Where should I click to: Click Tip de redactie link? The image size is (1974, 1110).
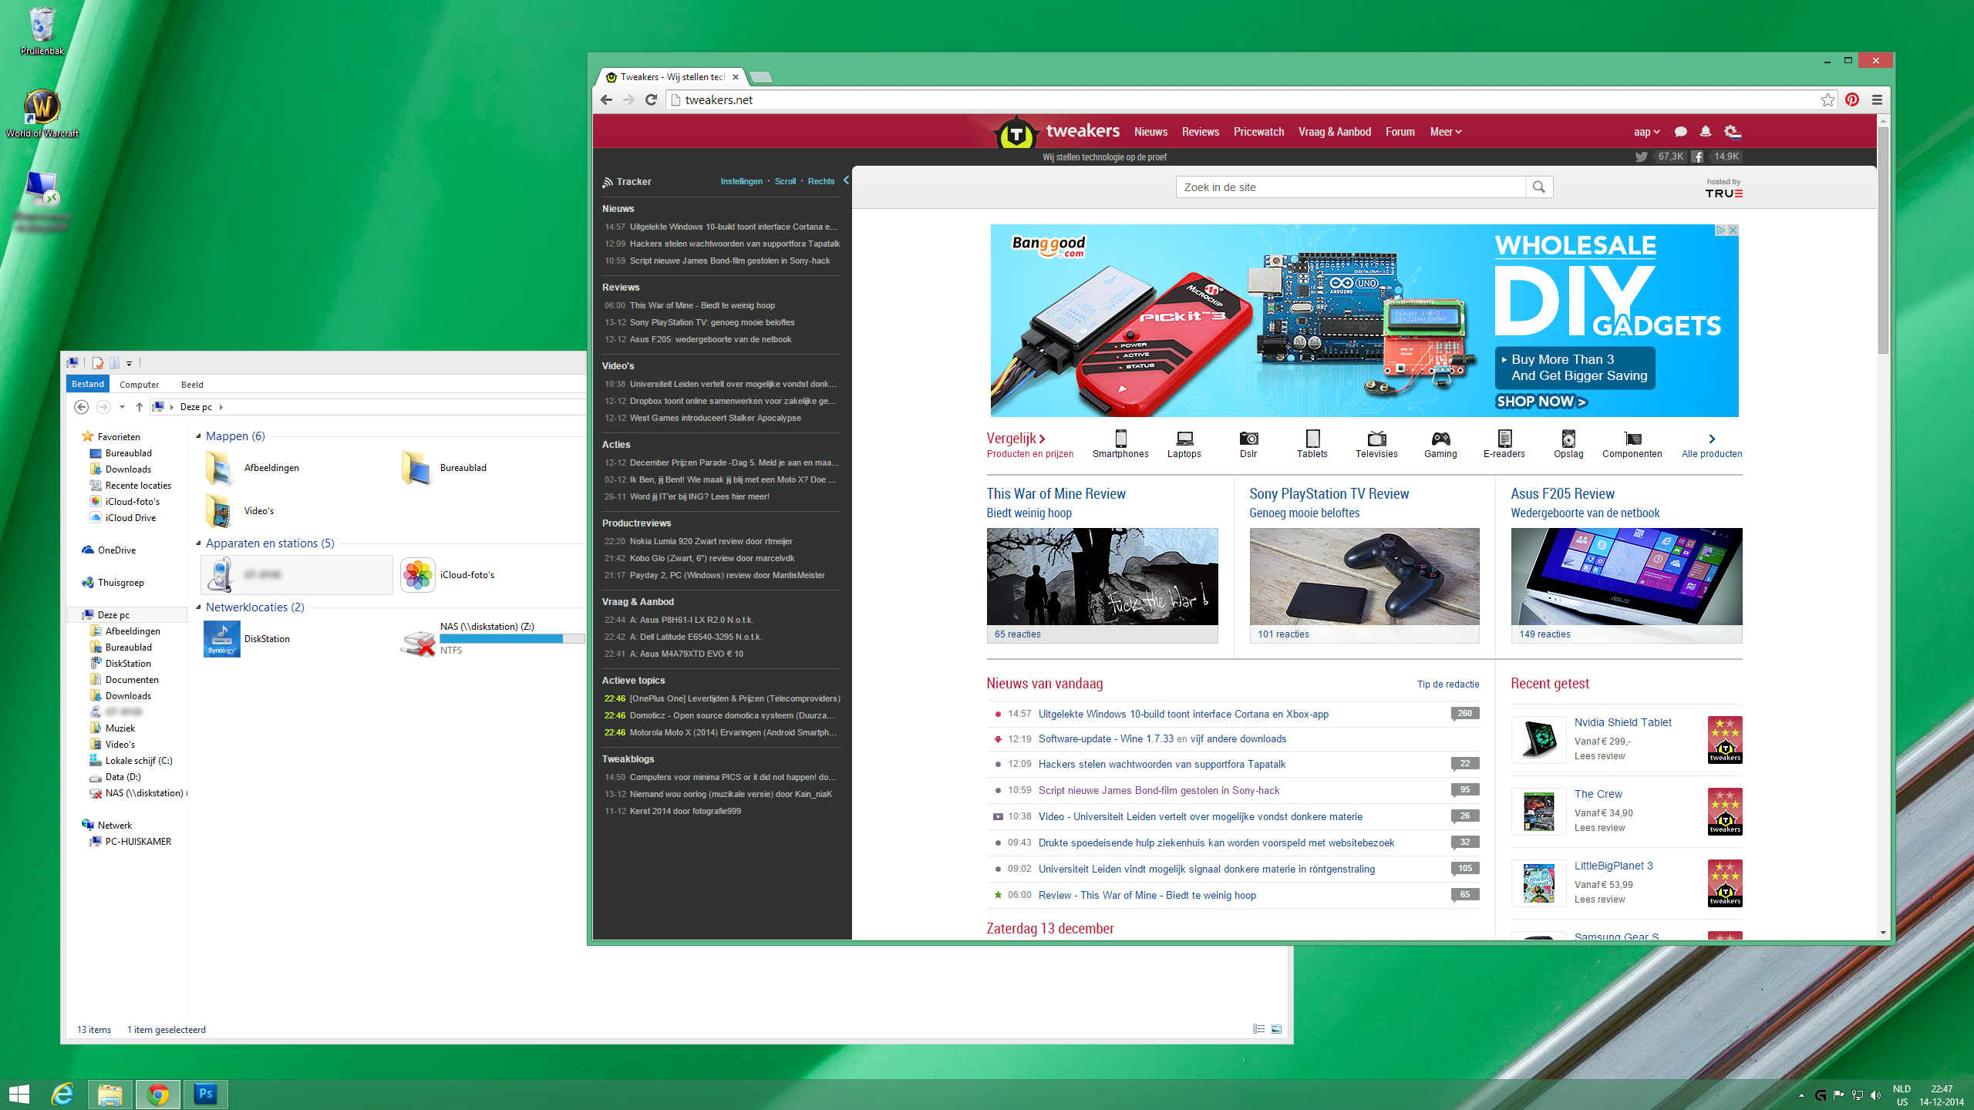[1448, 684]
